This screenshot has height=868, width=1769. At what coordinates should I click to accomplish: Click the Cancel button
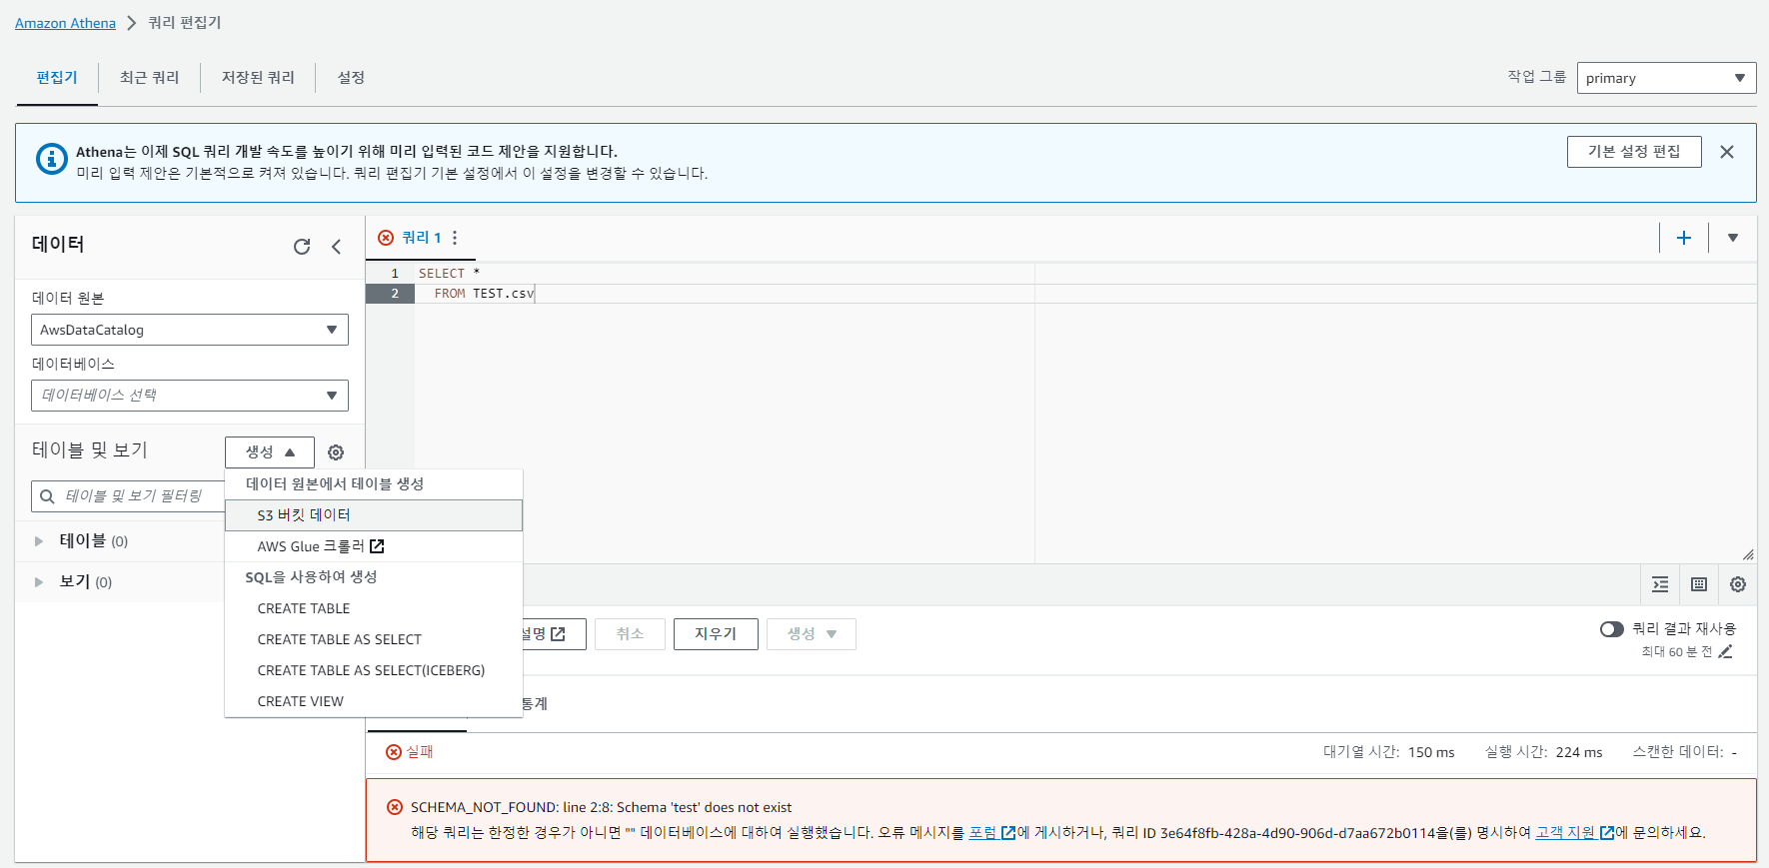click(630, 634)
